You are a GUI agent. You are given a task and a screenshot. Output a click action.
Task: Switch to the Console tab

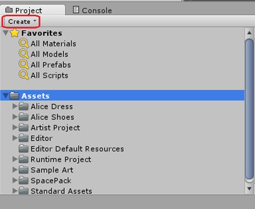click(x=92, y=10)
